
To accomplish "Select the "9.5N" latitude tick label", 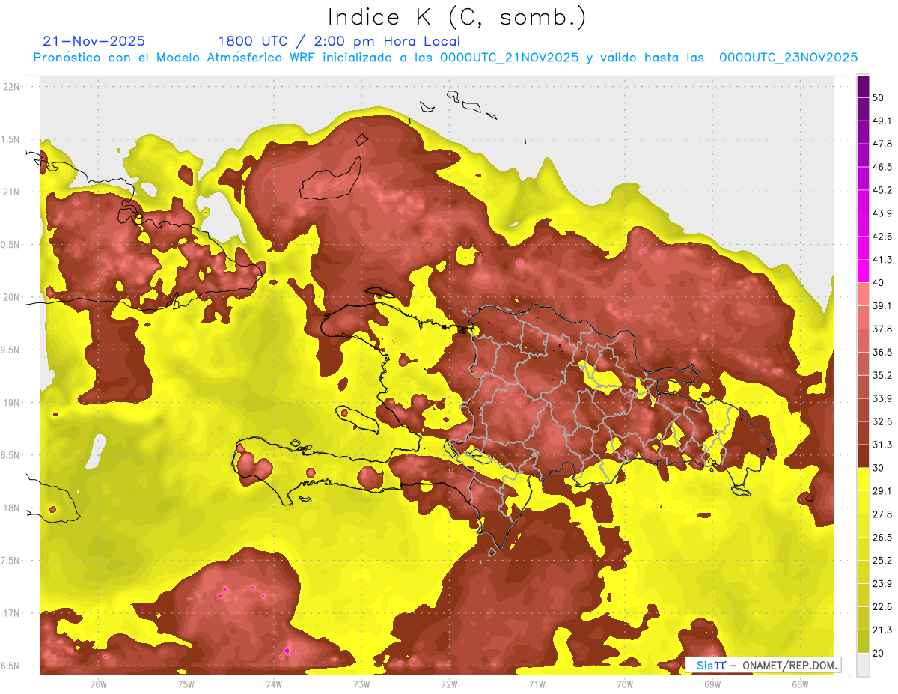I will (x=11, y=350).
